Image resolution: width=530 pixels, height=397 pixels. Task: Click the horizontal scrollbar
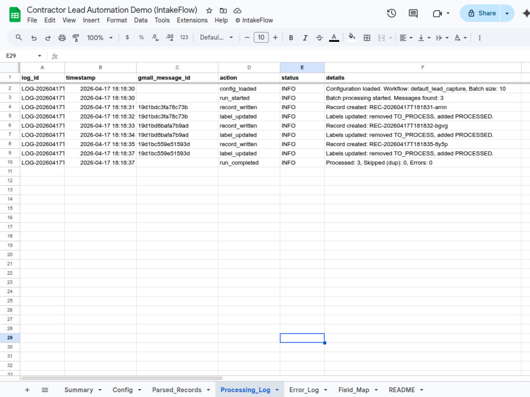122,378
